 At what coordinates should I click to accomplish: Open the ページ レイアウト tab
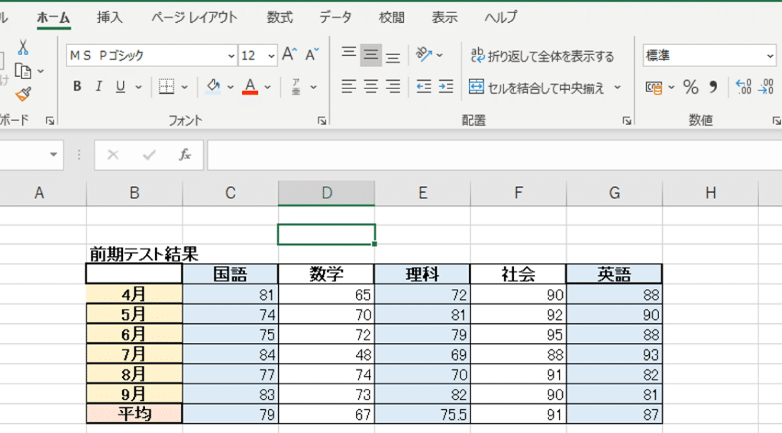pyautogui.click(x=194, y=18)
